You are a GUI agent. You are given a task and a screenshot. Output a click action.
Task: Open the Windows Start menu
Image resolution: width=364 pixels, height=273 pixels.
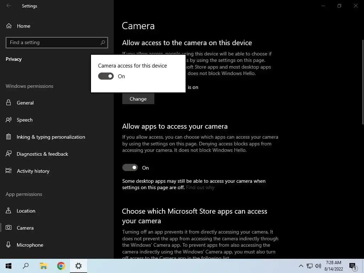point(9,266)
